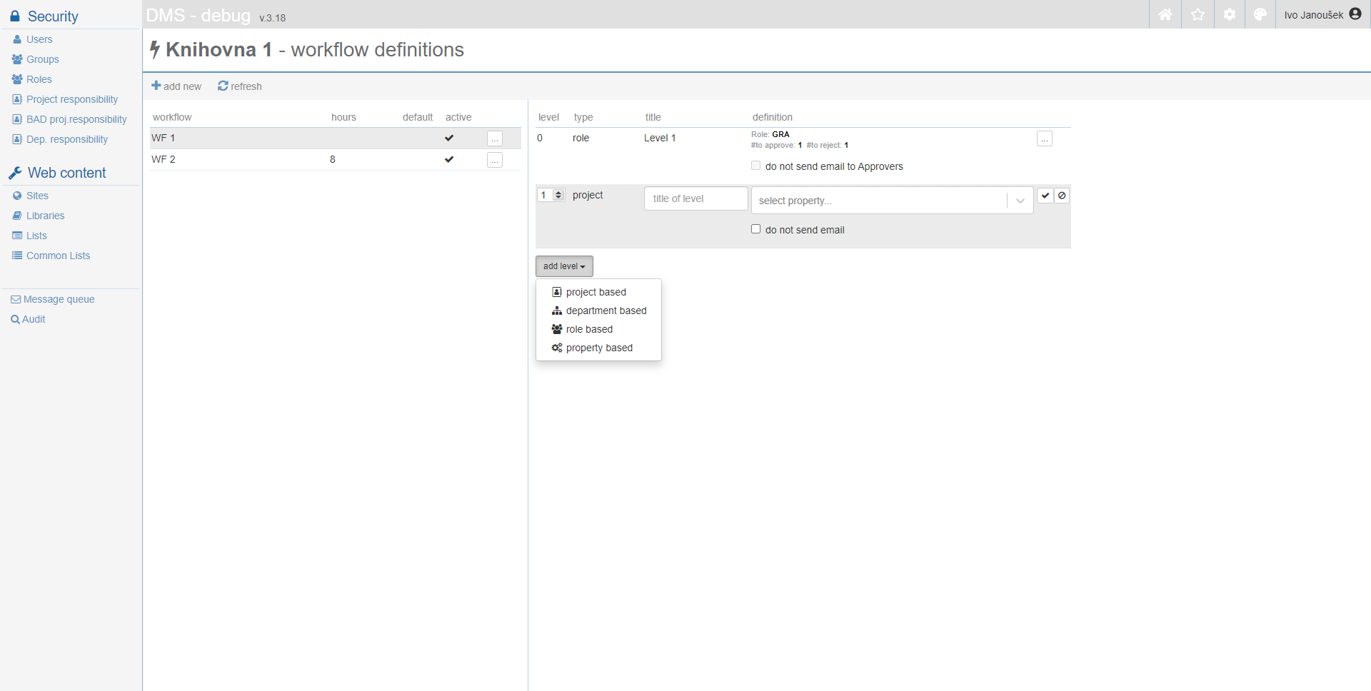Click the DMS - debug app title
Image resolution: width=1371 pixels, height=691 pixels.
[199, 15]
